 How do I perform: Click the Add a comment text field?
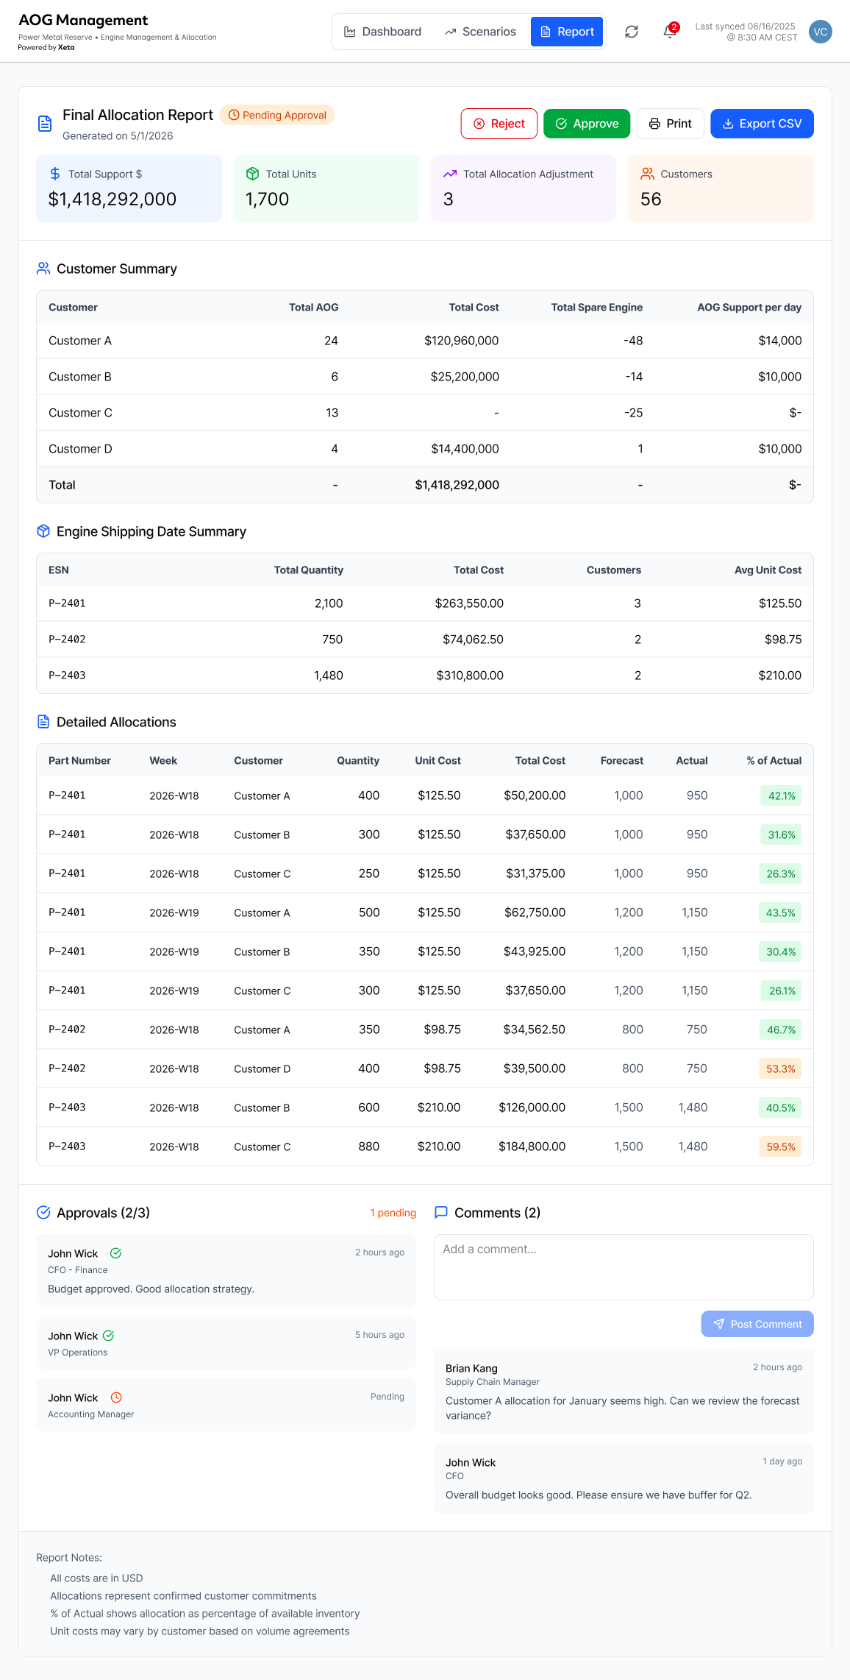point(624,1267)
